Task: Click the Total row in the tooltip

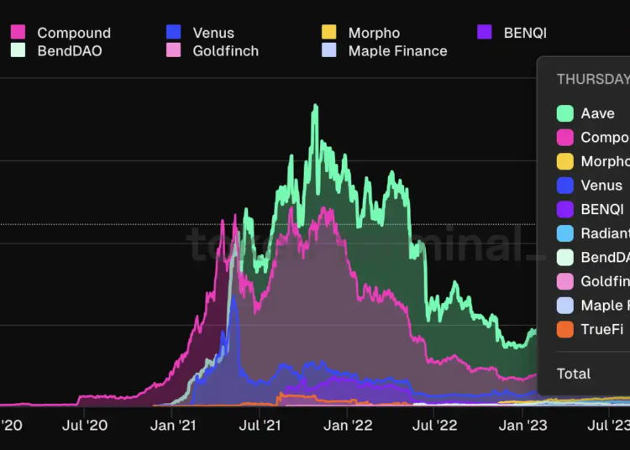Action: tap(574, 374)
